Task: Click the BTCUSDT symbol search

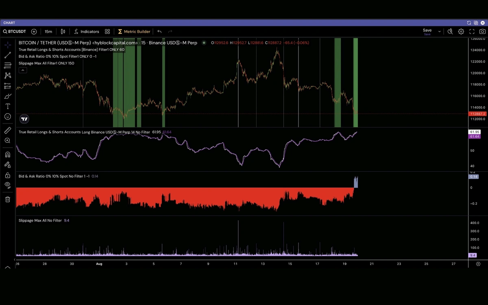Action: (15, 31)
